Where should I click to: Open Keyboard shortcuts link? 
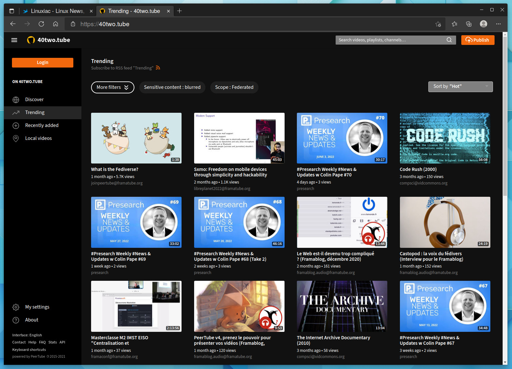29,350
